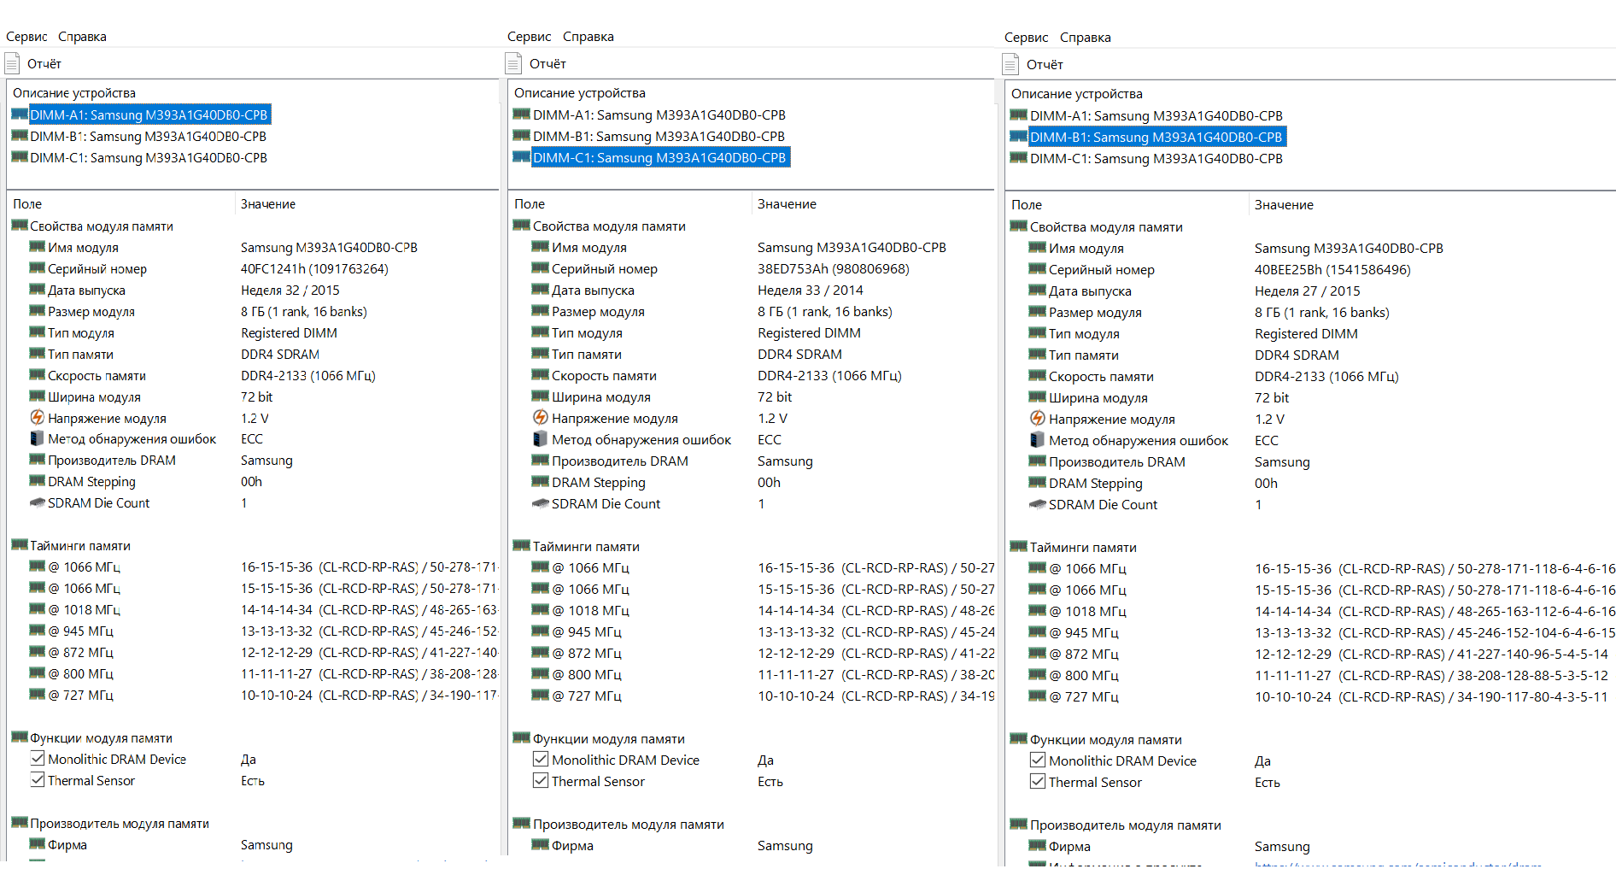Image resolution: width=1616 pixels, height=869 pixels.
Task: Click the DIMM-B1 memory icon in the left window
Action: point(20,136)
